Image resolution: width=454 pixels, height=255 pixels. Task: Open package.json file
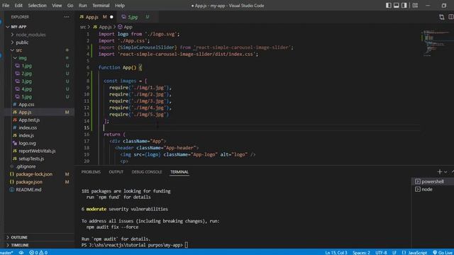(29, 182)
